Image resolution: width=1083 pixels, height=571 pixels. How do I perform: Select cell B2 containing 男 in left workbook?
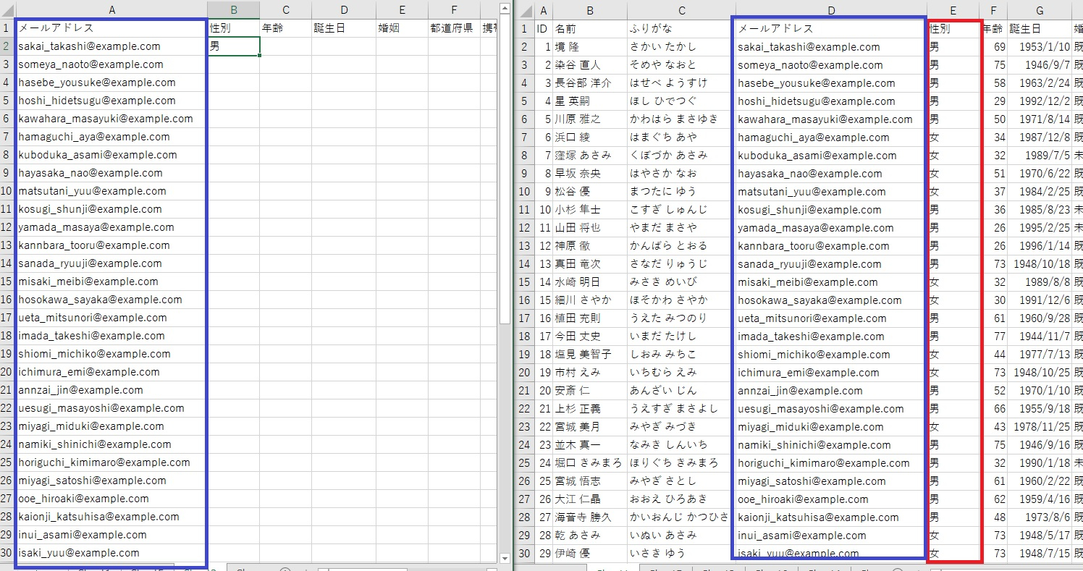(x=234, y=46)
